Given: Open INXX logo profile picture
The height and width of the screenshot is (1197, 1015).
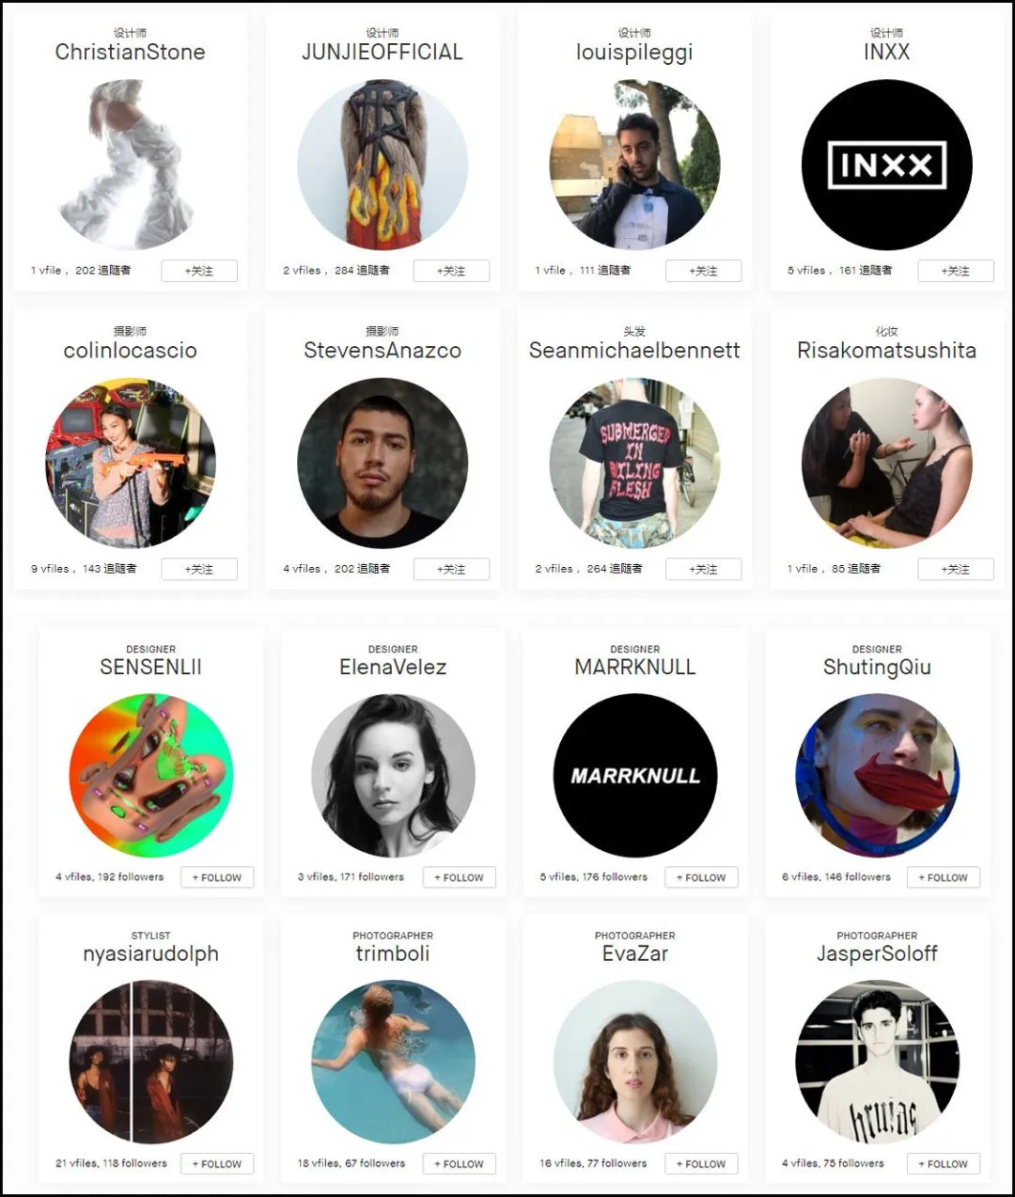Looking at the screenshot, I should pyautogui.click(x=886, y=165).
